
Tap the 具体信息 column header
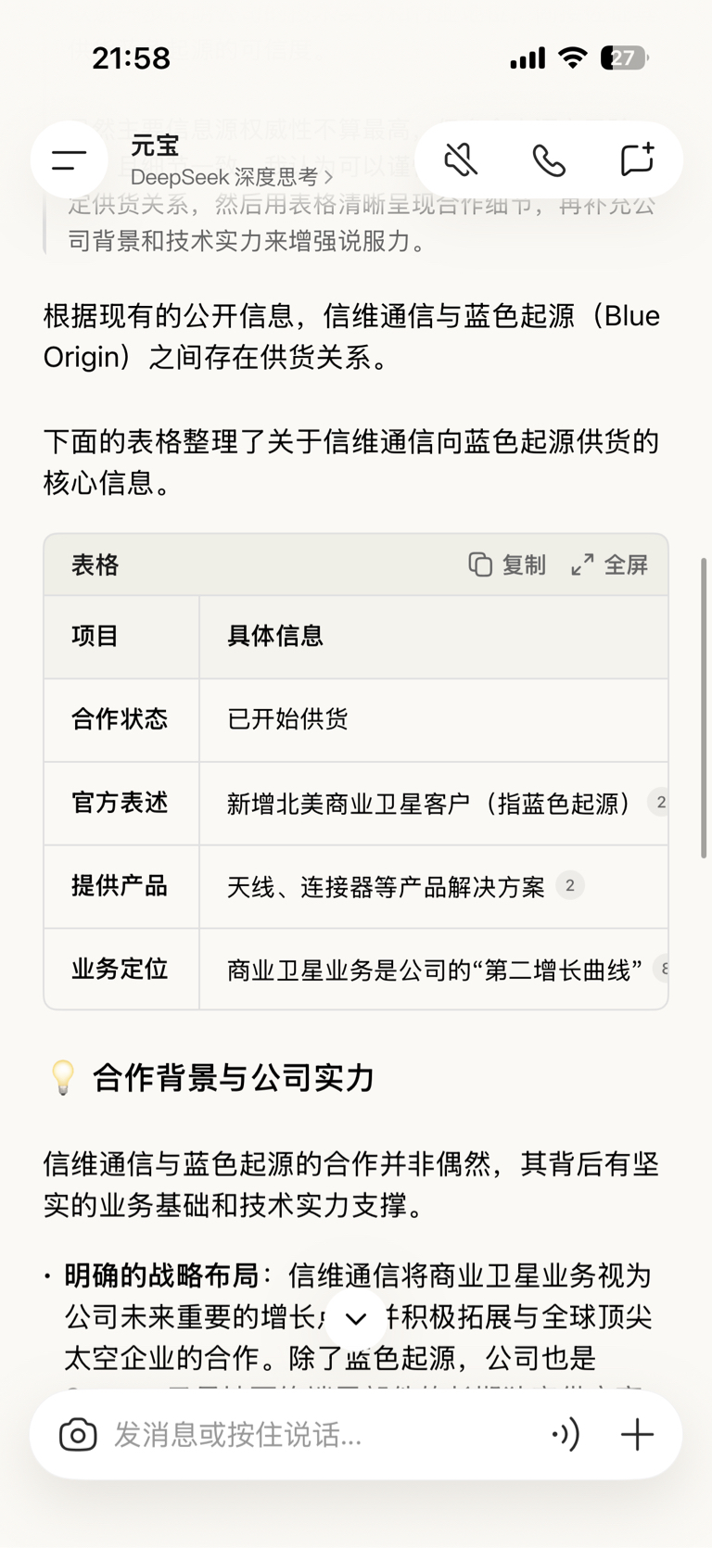tap(275, 636)
